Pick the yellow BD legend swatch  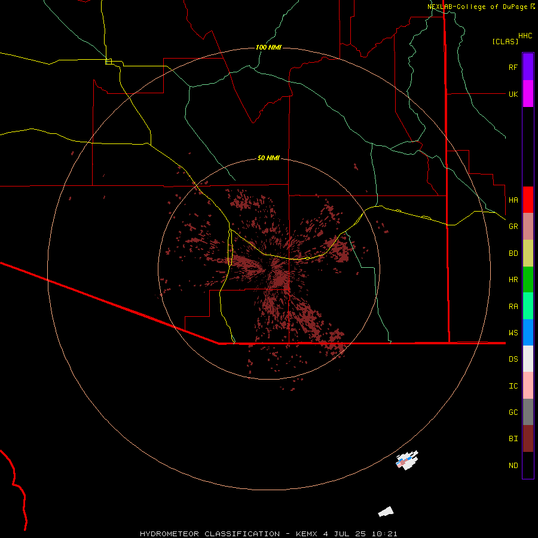tap(528, 253)
